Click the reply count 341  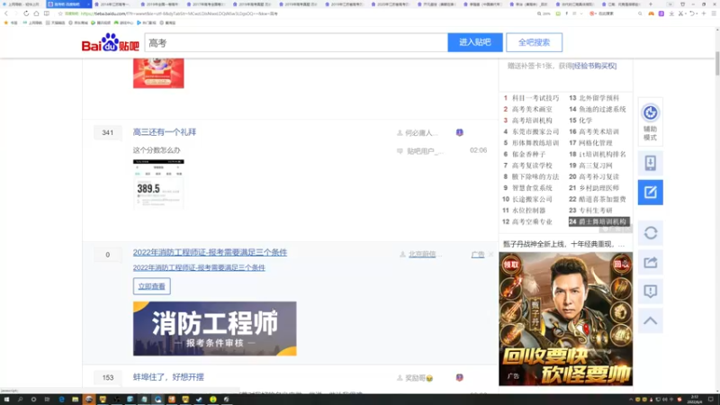click(107, 132)
